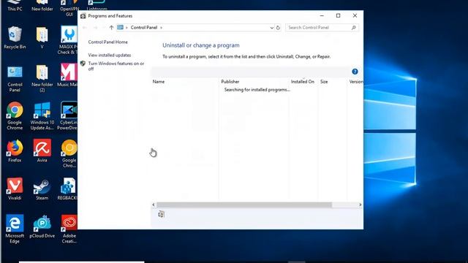Maximize the Programs and Features window

click(338, 15)
